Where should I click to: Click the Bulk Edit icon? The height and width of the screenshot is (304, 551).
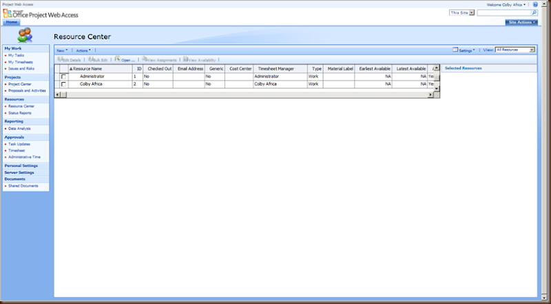coord(91,59)
